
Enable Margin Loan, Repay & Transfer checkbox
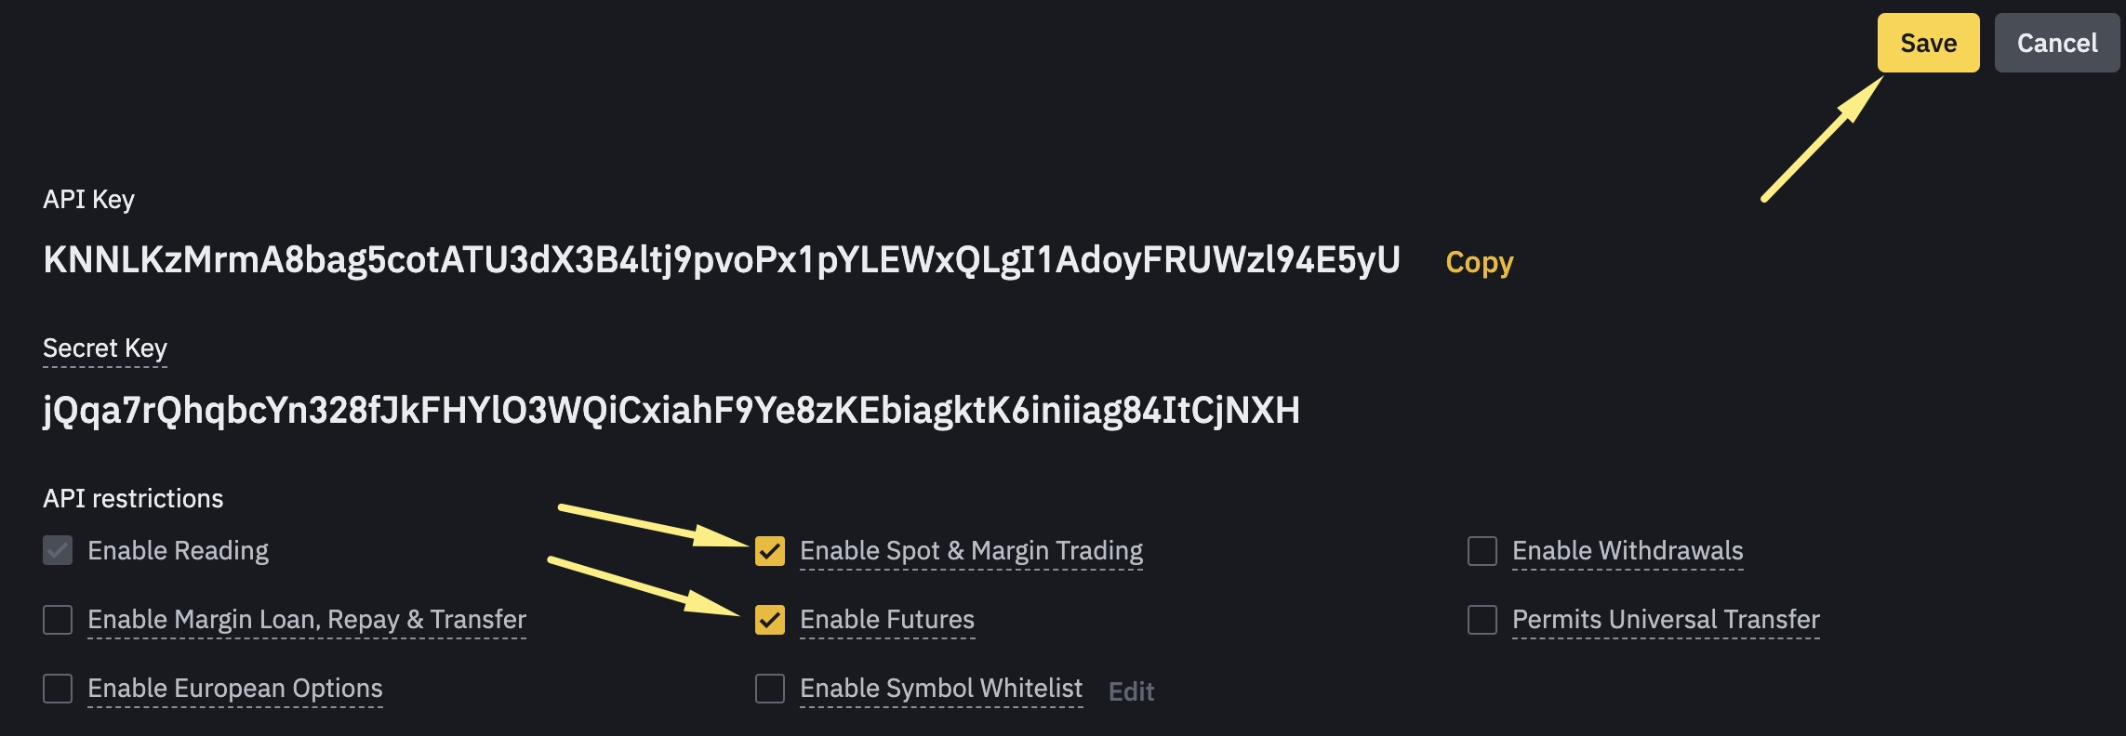click(x=58, y=620)
